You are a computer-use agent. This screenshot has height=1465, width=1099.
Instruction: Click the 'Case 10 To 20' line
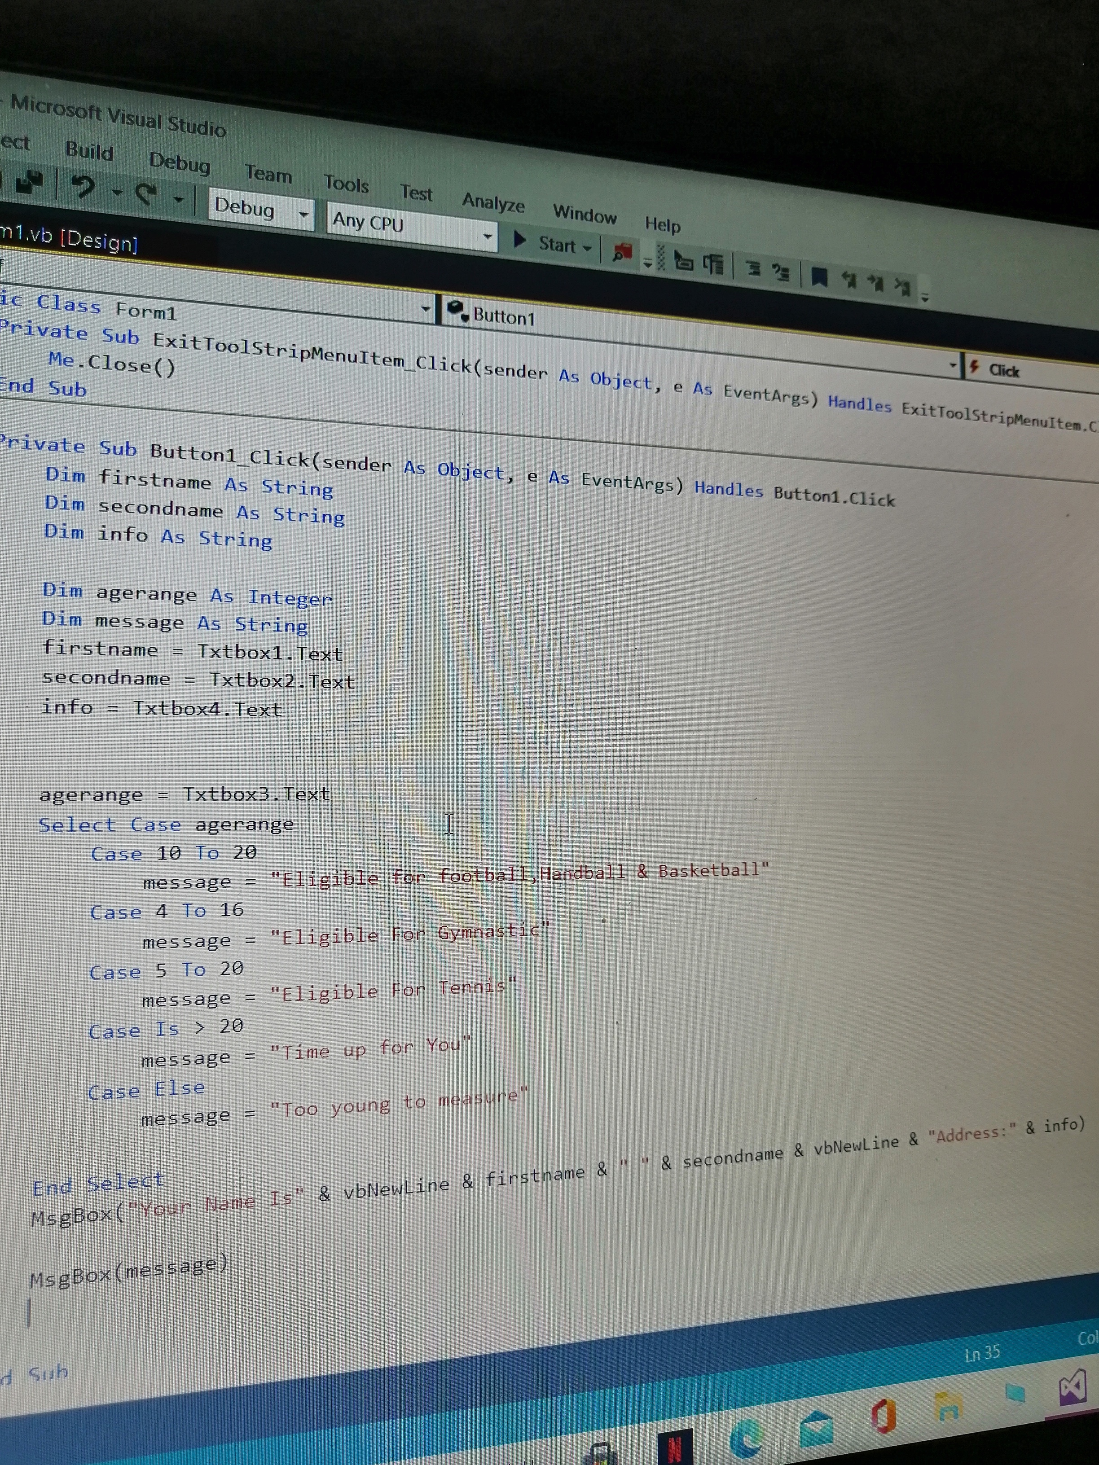click(x=174, y=853)
